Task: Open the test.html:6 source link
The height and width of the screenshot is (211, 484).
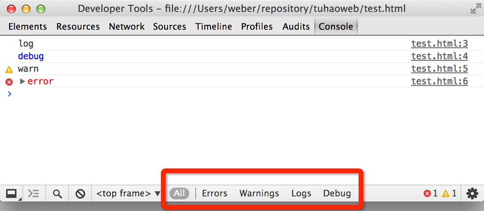Action: [439, 82]
